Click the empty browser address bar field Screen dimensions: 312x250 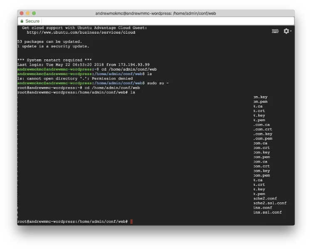pos(166,21)
